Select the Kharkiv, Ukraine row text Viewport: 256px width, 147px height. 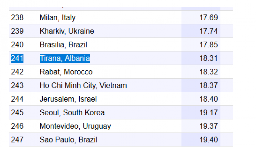(x=67, y=31)
